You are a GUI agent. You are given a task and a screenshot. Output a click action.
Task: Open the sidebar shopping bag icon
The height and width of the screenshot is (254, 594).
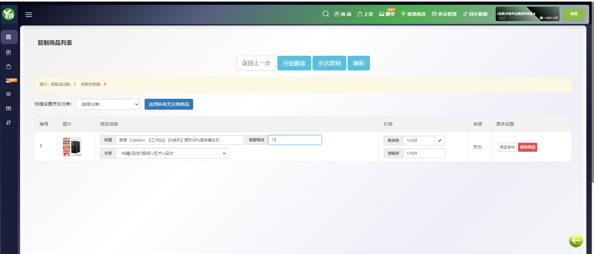[x=9, y=67]
